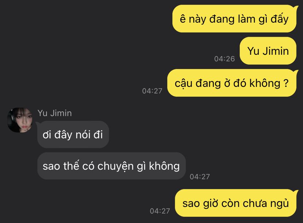Select the reply 'ơi đây nói đi'

tap(73, 134)
